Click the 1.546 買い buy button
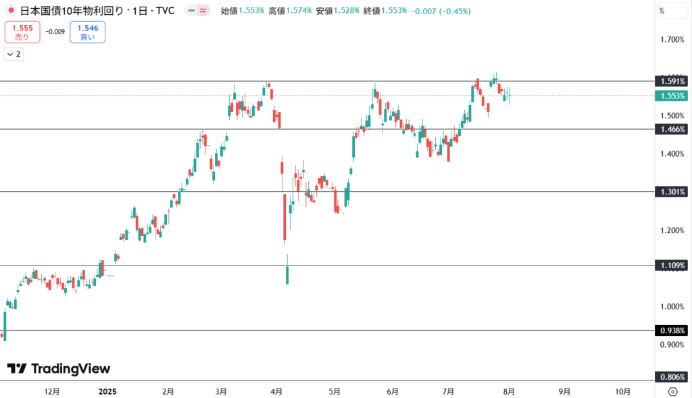Screen dimensions: 692x398 coord(87,32)
